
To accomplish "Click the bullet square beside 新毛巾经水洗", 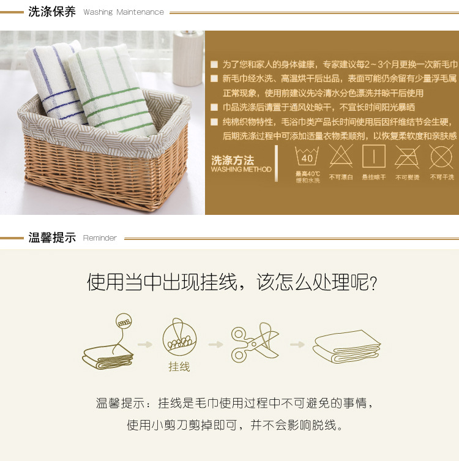I will pos(214,78).
